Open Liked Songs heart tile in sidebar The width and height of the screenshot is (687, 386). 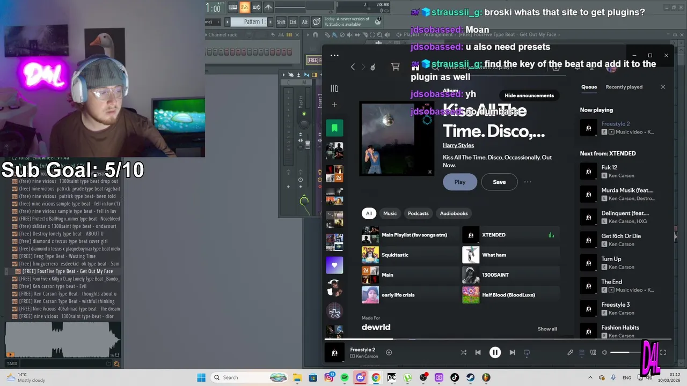click(x=334, y=265)
